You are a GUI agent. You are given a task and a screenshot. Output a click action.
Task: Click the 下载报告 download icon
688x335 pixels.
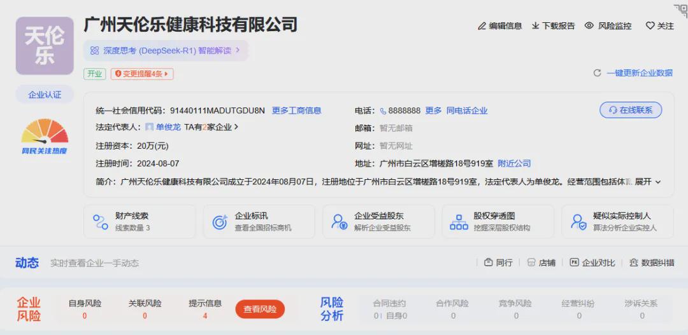click(536, 26)
